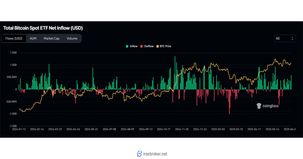303x159 pixels.
Task: Click the 2024-11-20 date label
Action: (182, 129)
